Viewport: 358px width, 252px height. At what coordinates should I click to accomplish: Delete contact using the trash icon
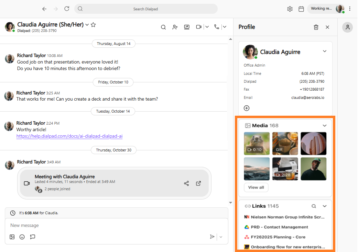click(x=316, y=27)
